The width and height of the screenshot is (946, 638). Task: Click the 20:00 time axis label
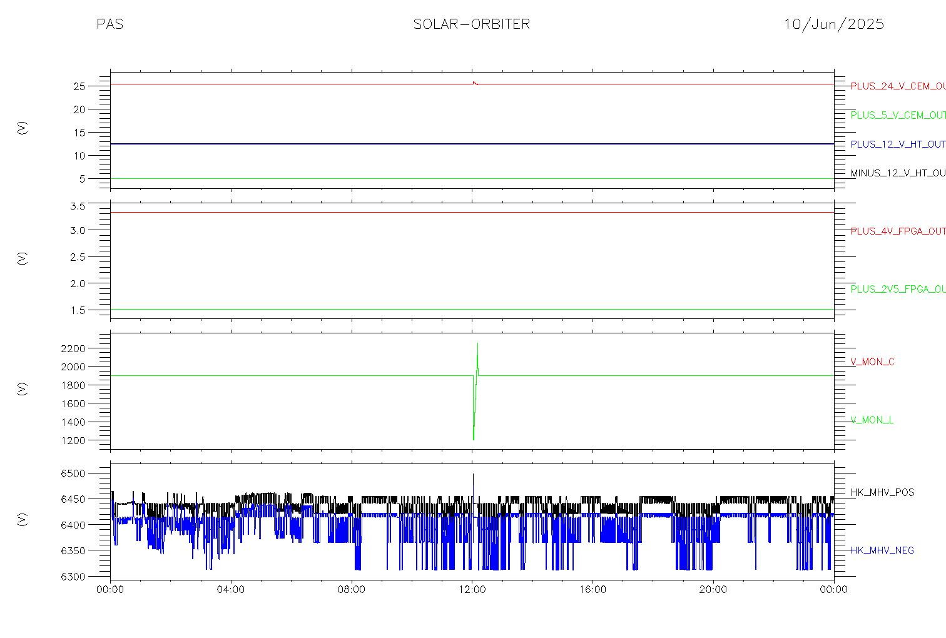click(x=713, y=589)
